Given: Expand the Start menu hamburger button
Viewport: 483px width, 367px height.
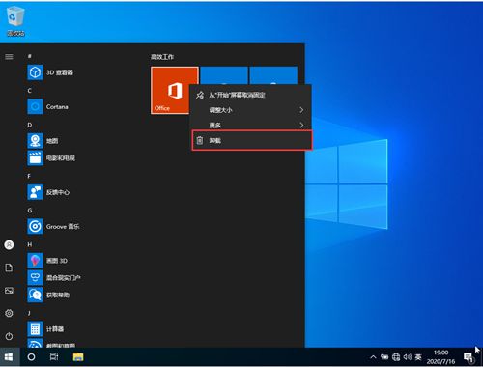Looking at the screenshot, I should point(9,57).
